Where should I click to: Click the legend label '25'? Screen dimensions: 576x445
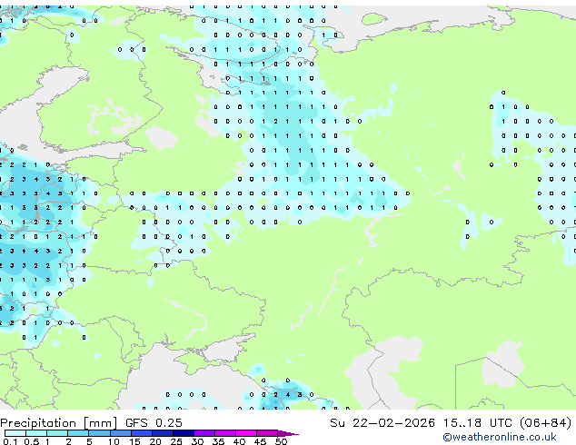click(x=176, y=441)
